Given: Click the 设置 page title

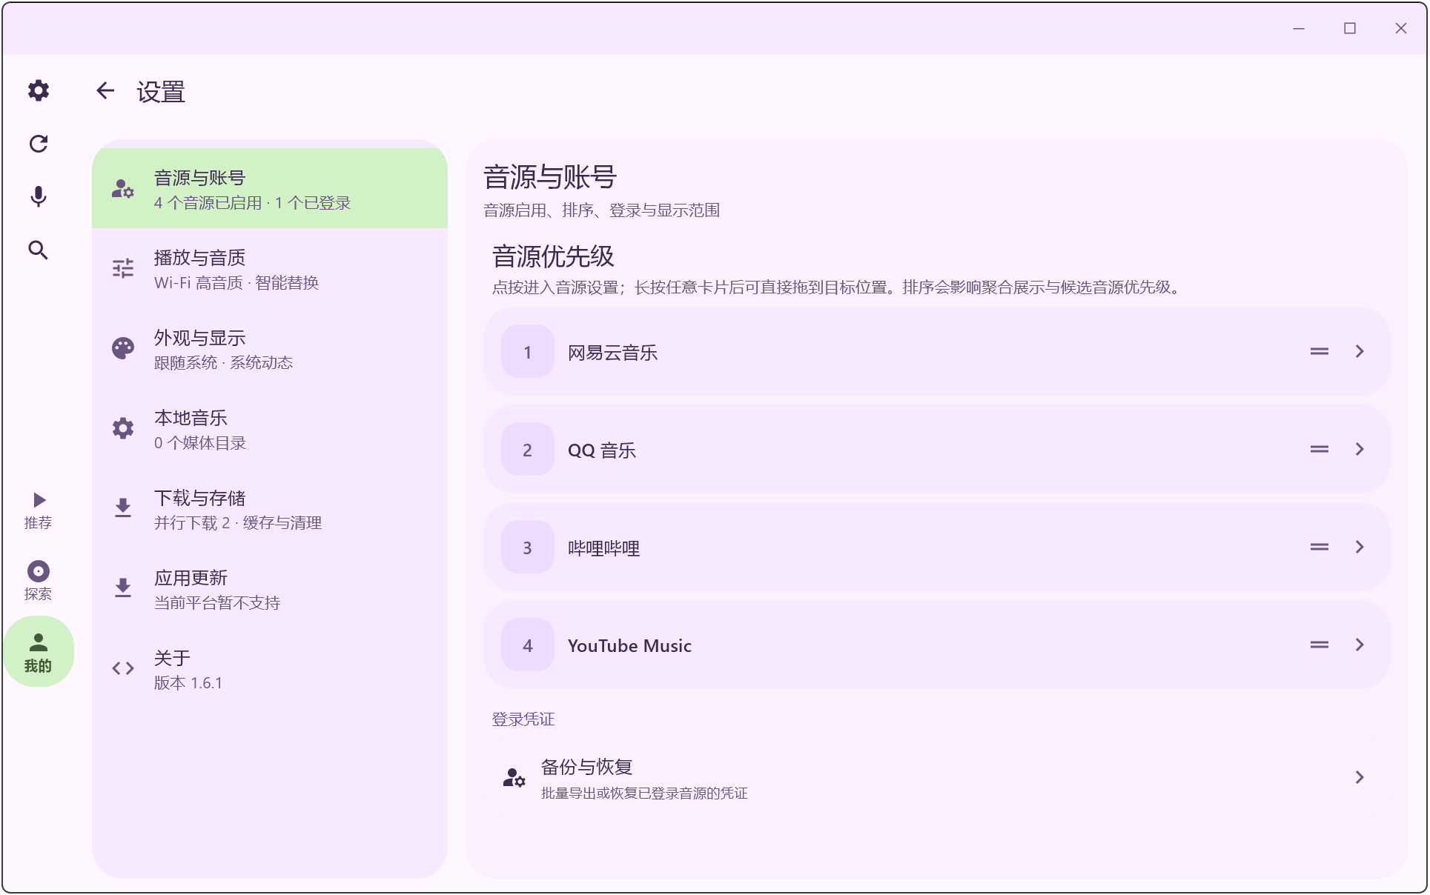Looking at the screenshot, I should pyautogui.click(x=161, y=92).
